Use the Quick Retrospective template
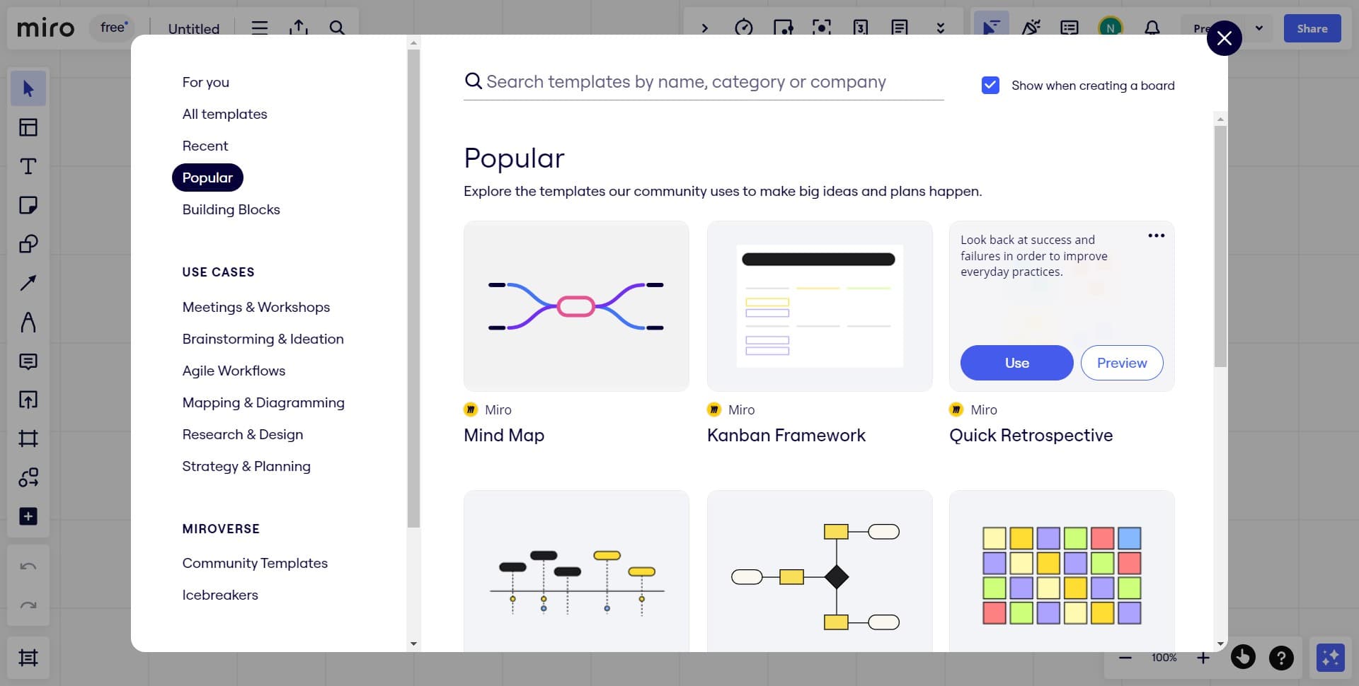The height and width of the screenshot is (686, 1359). pyautogui.click(x=1016, y=362)
